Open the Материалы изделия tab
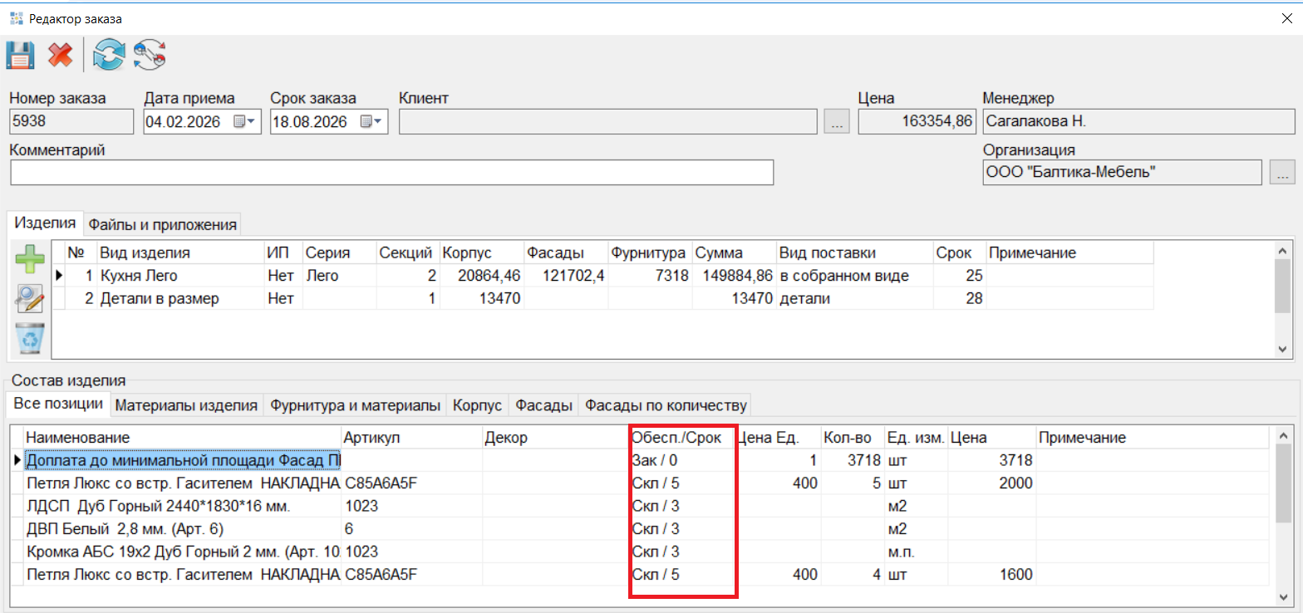Viewport: 1303px width, 613px height. click(x=186, y=405)
